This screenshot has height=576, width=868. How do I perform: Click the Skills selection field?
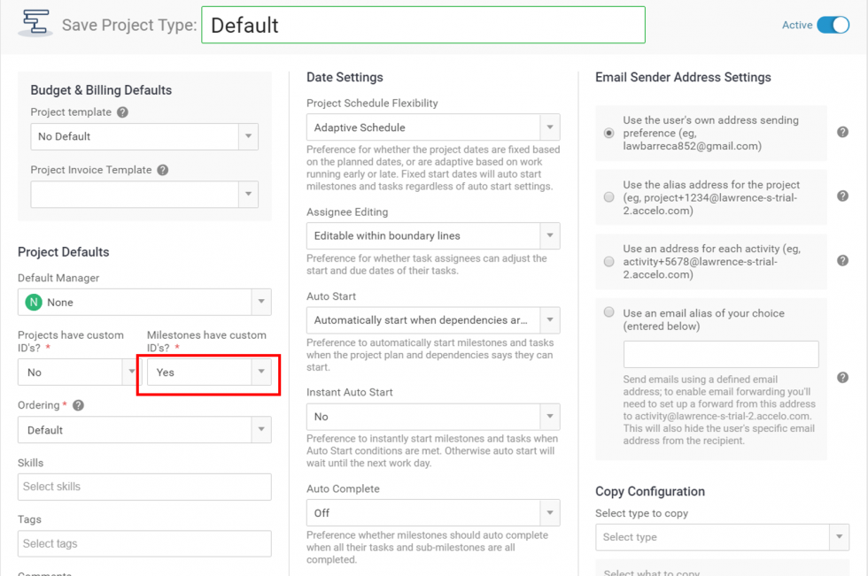tap(144, 487)
